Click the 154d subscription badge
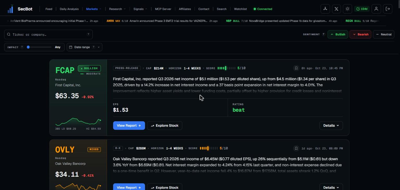The width and height of the screenshot is (400, 190). click(x=362, y=9)
